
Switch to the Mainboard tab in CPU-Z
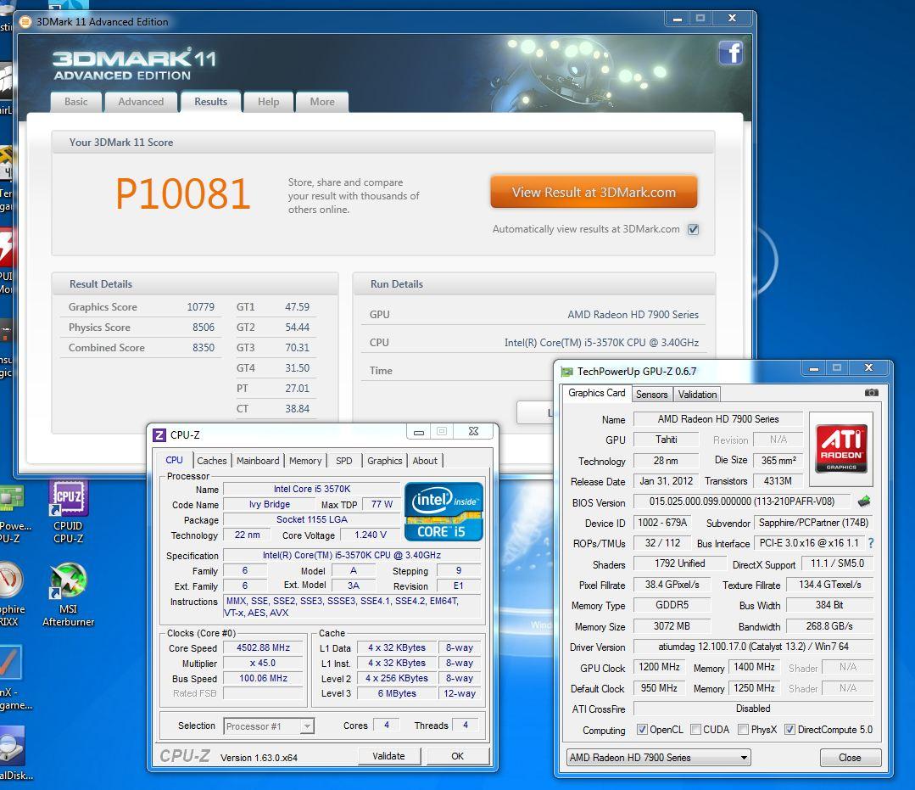pos(258,461)
